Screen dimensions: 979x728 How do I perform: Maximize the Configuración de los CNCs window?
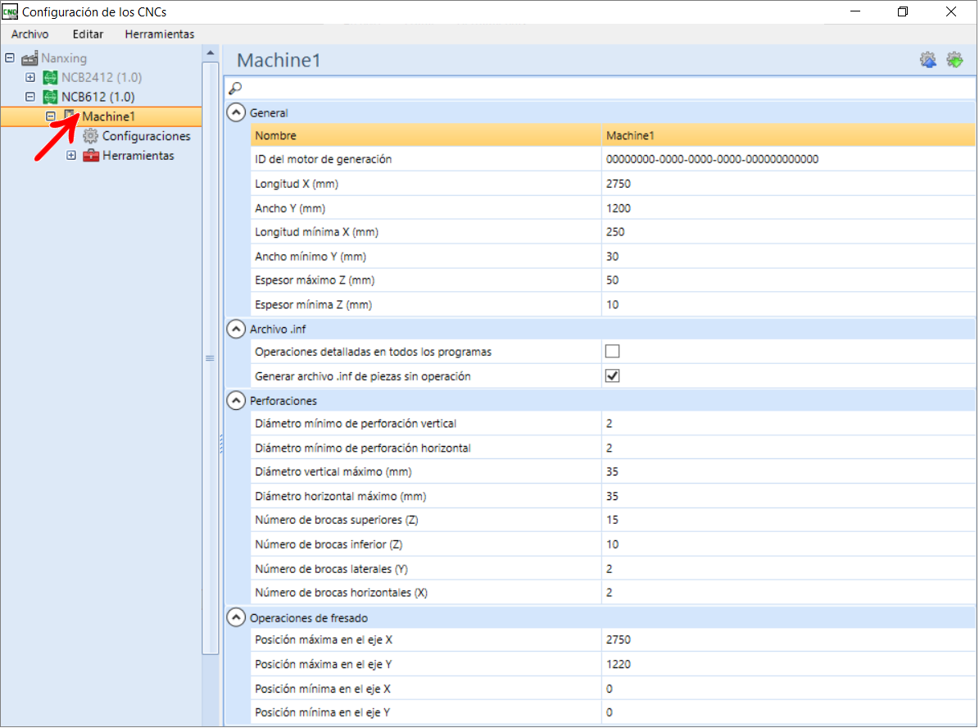point(903,11)
